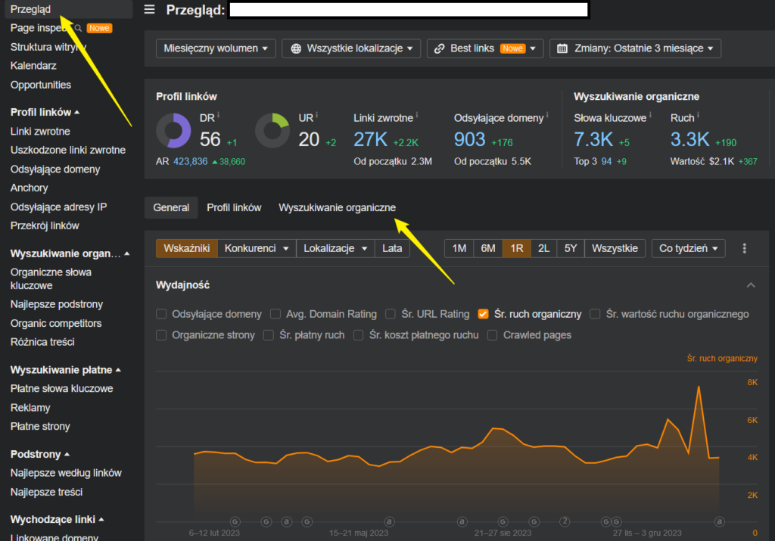
Task: Click the Linki zwrotne info icon
Action: click(x=417, y=115)
